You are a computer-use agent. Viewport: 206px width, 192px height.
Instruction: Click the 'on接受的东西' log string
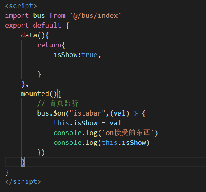(x=128, y=133)
